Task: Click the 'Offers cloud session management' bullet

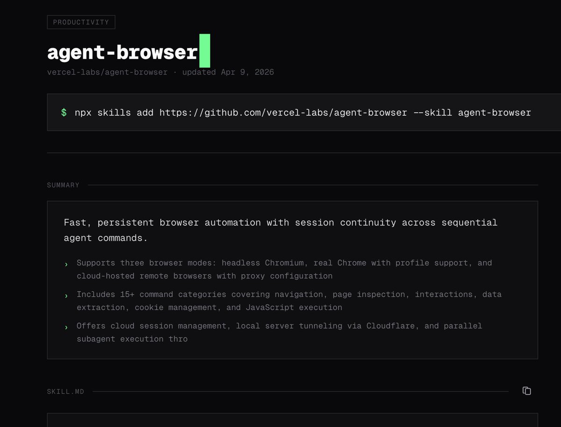Action: (279, 332)
